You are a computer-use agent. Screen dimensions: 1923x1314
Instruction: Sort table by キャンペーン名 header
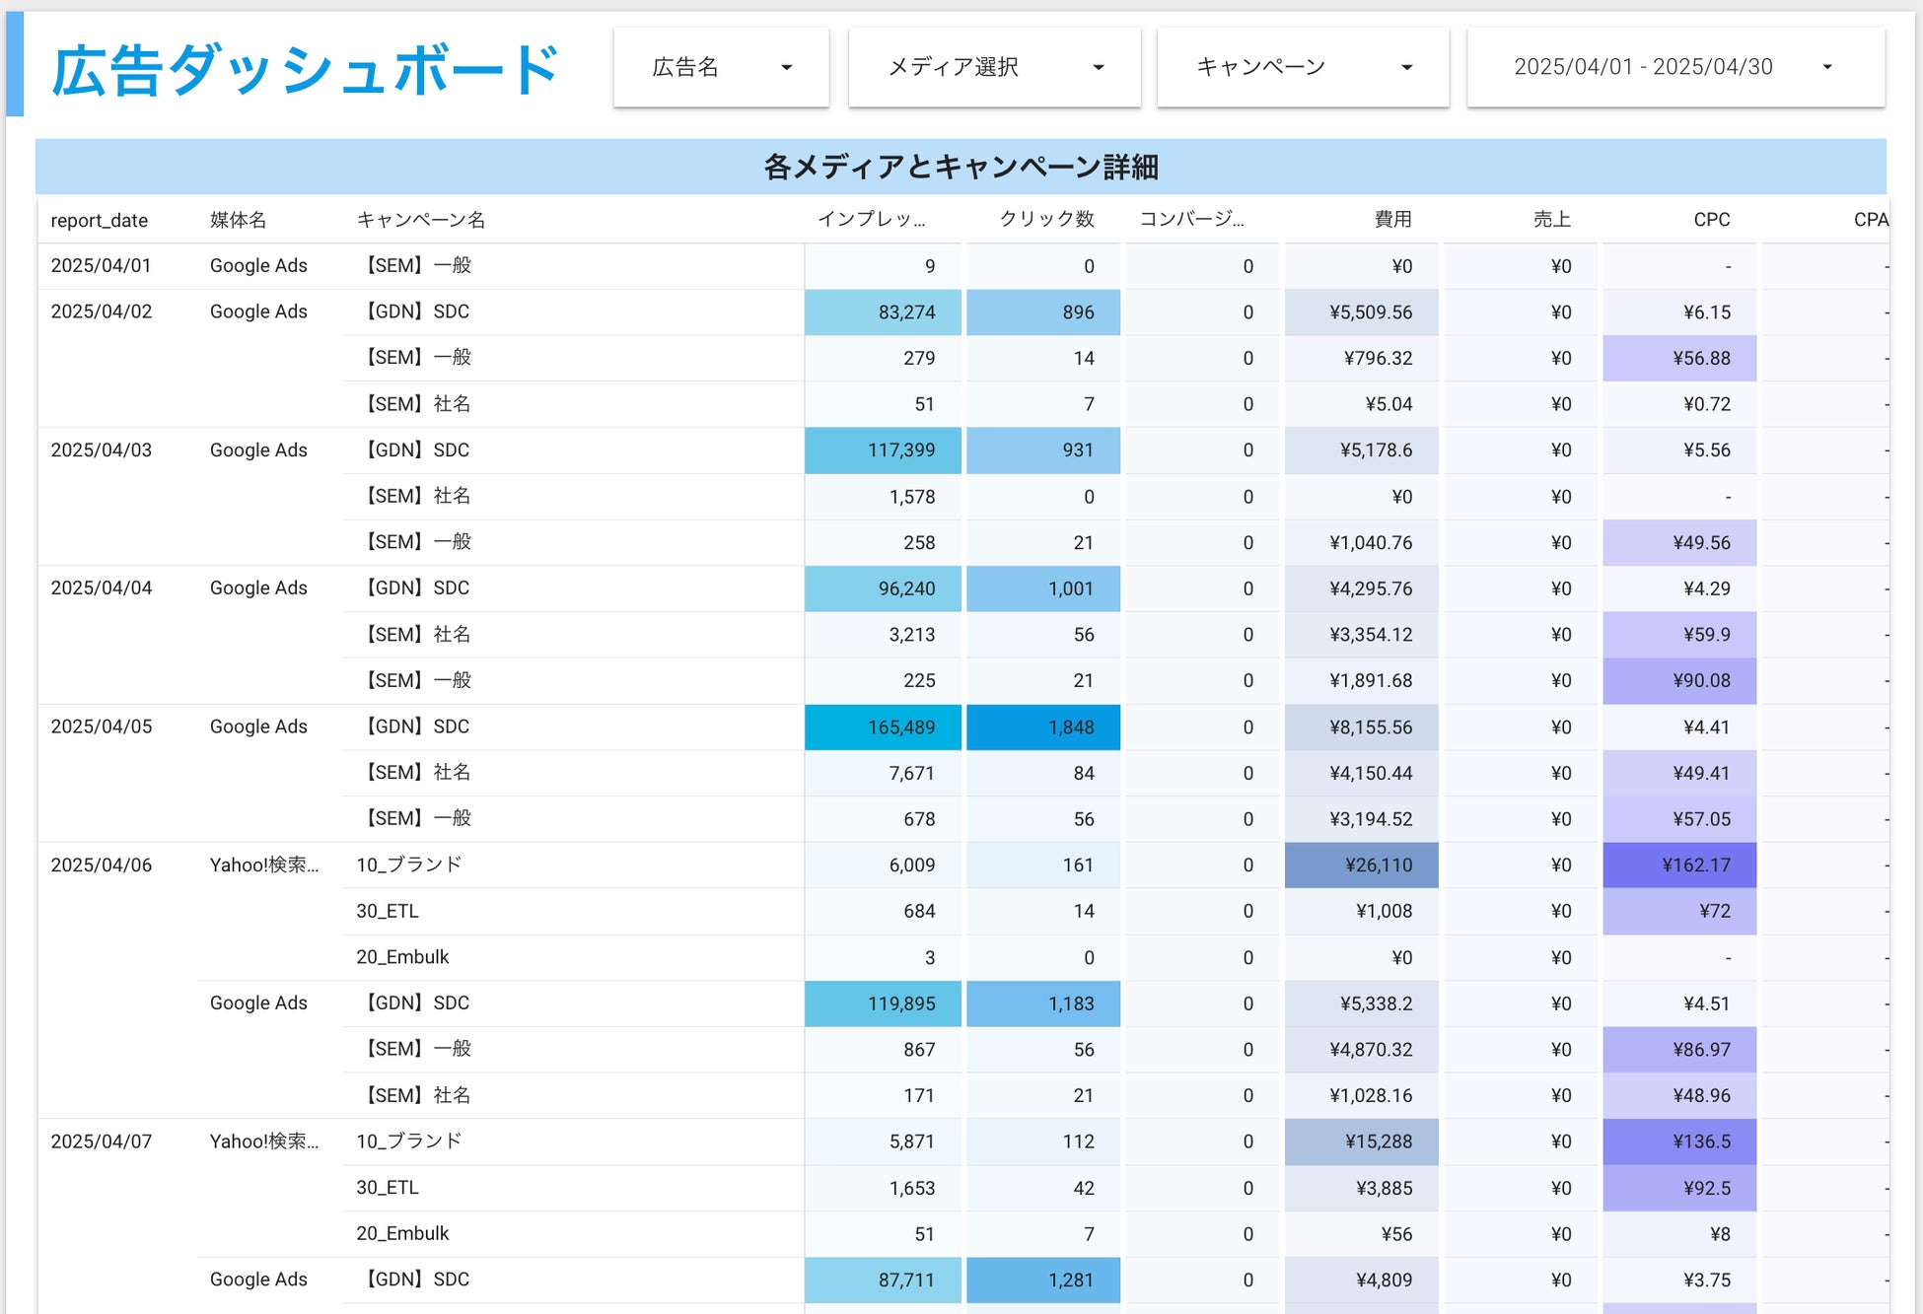point(421,220)
